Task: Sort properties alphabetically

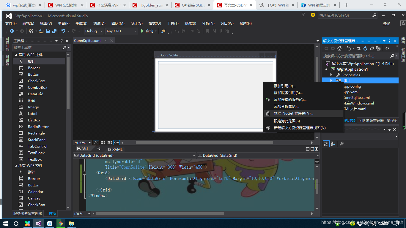Action: (333, 143)
